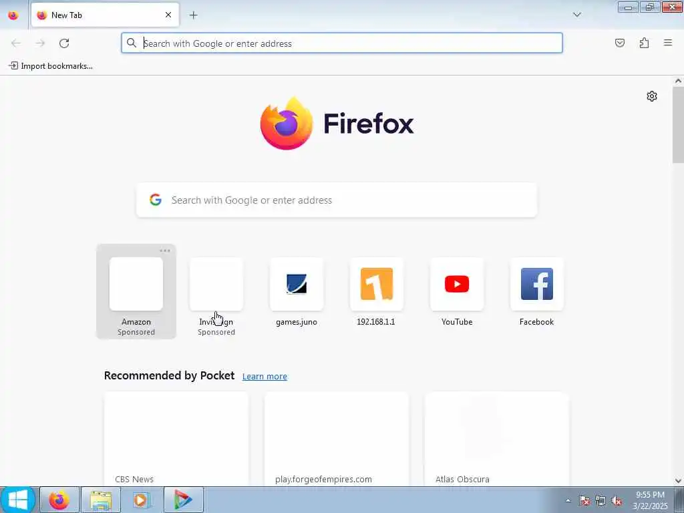Open the Windows Start button
Viewport: 684px width, 513px height.
coord(18,500)
